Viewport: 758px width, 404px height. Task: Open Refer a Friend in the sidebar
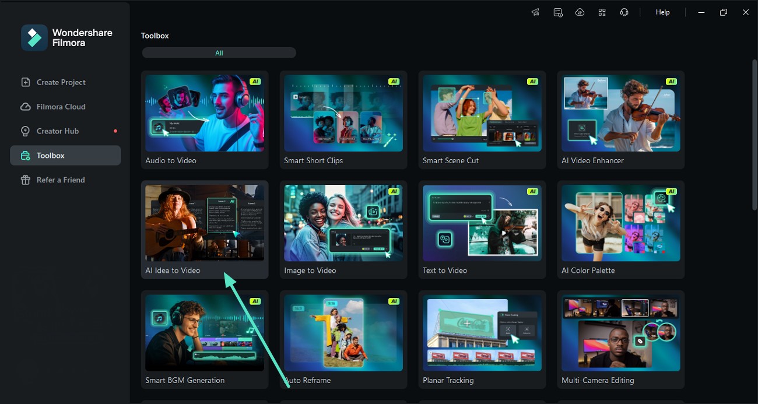point(65,180)
